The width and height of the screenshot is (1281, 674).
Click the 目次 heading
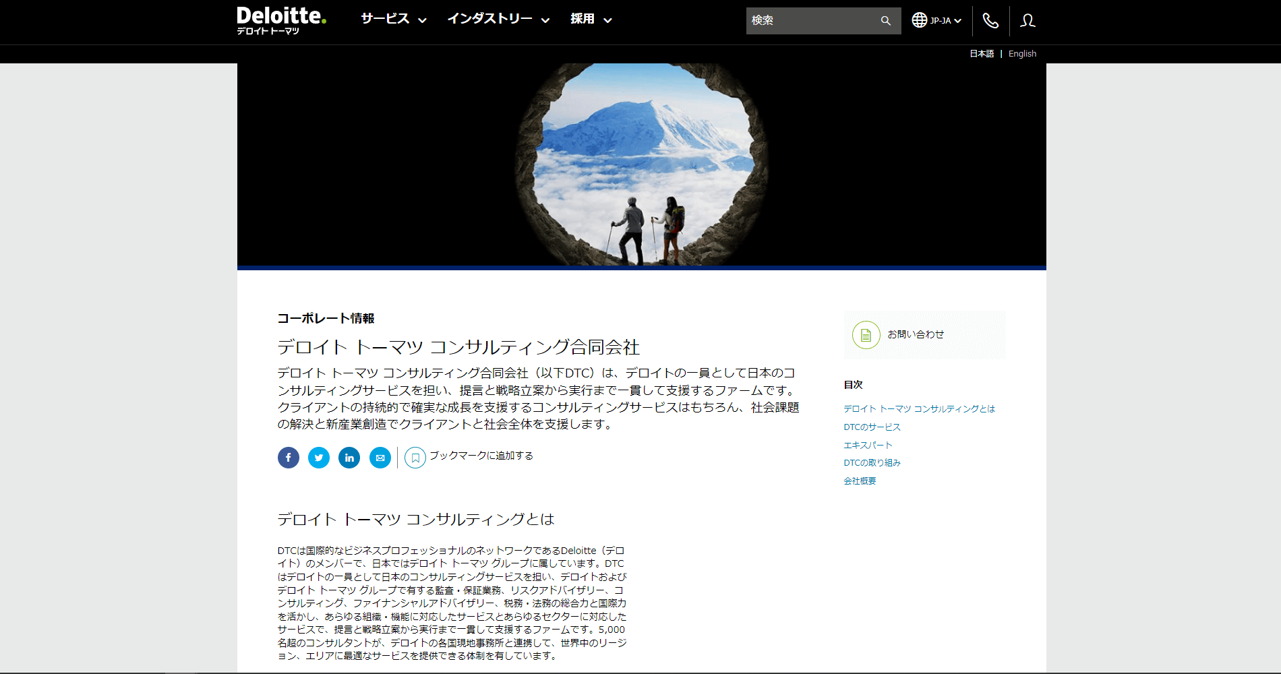coord(853,385)
